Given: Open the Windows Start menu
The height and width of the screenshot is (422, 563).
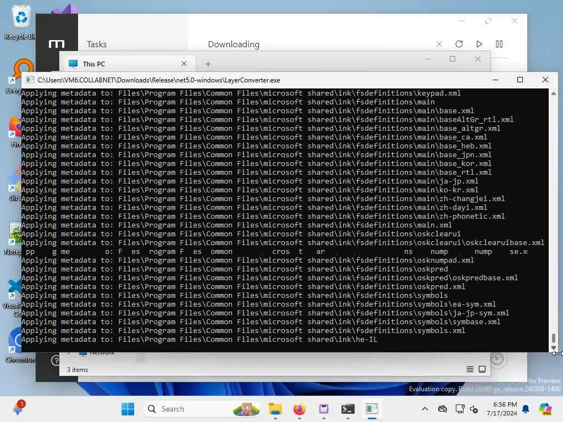Looking at the screenshot, I should point(128,409).
